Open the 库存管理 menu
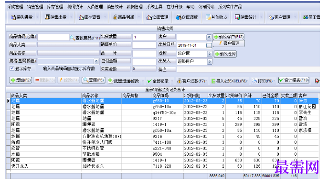 [55, 7]
